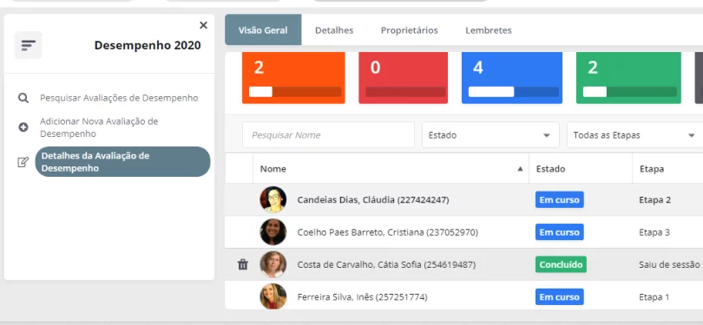This screenshot has width=703, height=325.
Task: Click the magnifier search icon in sidebar
Action: click(23, 98)
